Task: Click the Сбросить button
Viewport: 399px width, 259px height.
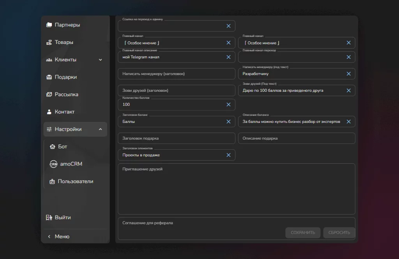Action: coord(339,233)
